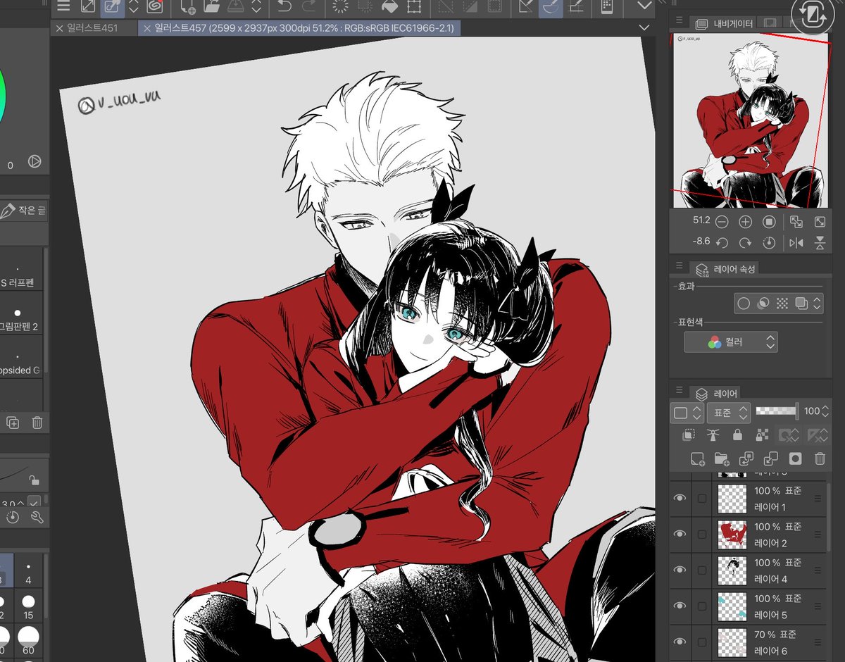
Task: Toggle set as reference layer lighthouse
Action: pyautogui.click(x=713, y=435)
